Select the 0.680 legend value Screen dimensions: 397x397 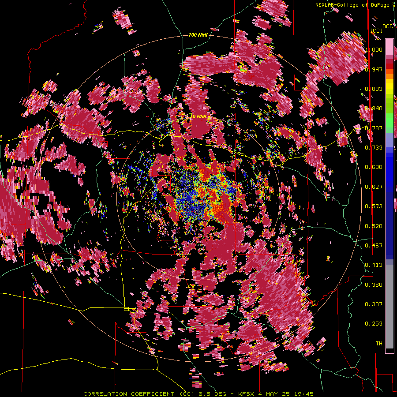click(x=374, y=167)
